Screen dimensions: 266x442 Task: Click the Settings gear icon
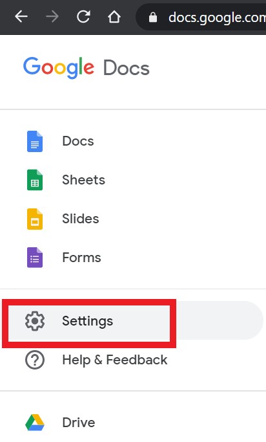click(x=35, y=321)
